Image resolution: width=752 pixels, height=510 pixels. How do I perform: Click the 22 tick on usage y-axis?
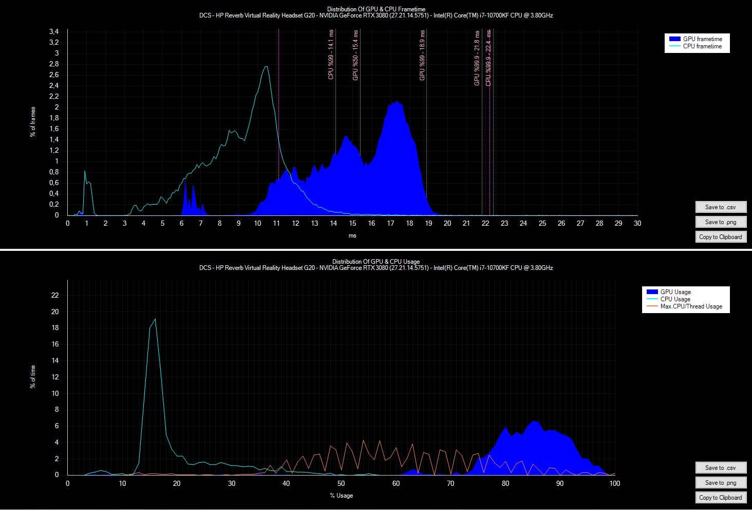[x=55, y=295]
